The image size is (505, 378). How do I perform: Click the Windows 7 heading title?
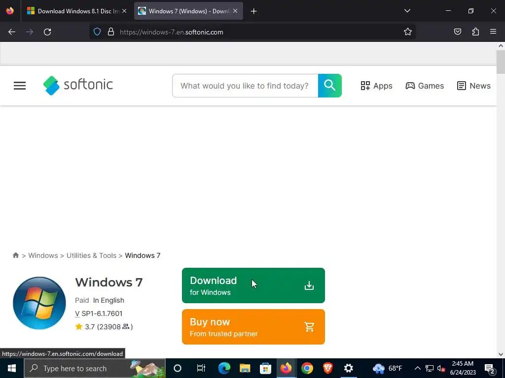109,282
